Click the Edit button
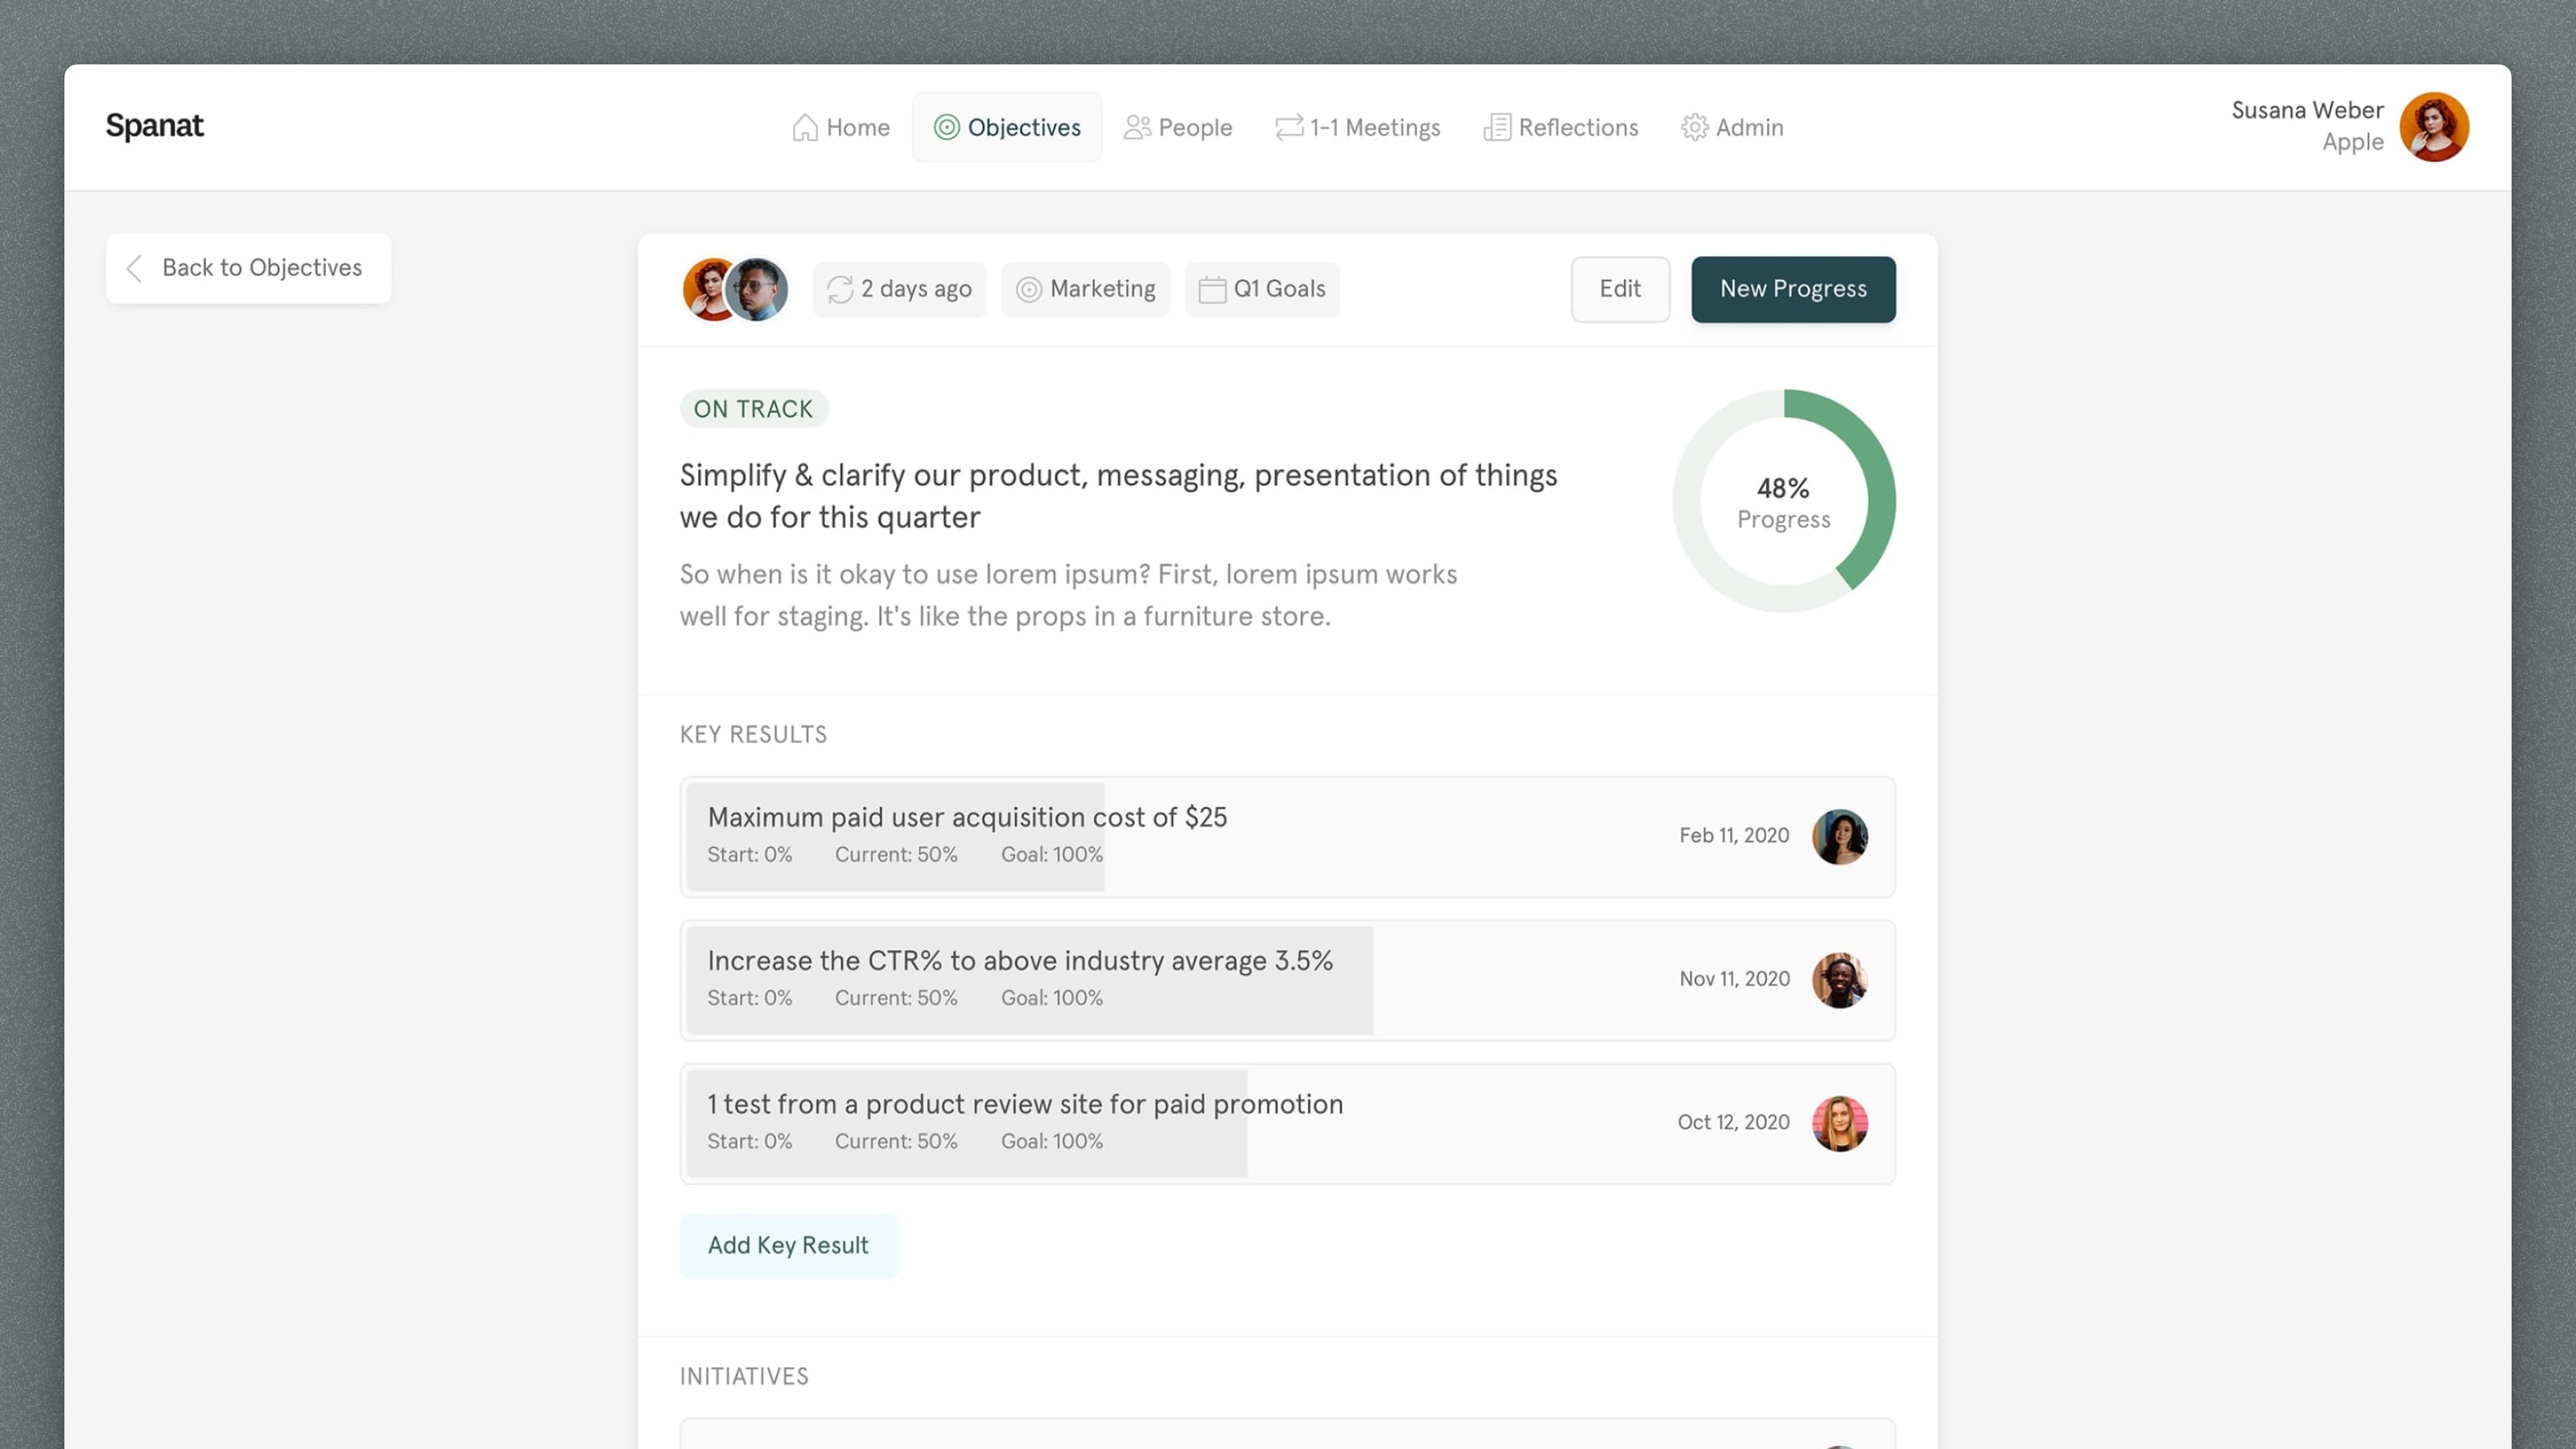Image resolution: width=2576 pixels, height=1449 pixels. pos(1619,289)
